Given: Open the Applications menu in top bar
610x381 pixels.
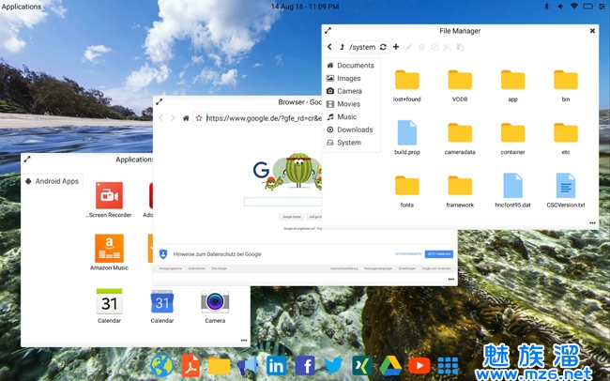Looking at the screenshot, I should click(x=22, y=7).
